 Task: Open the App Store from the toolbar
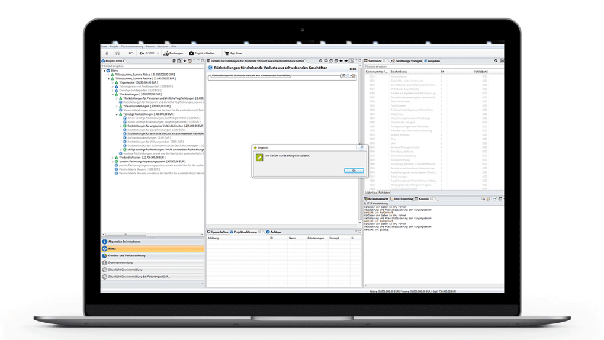click(x=233, y=53)
